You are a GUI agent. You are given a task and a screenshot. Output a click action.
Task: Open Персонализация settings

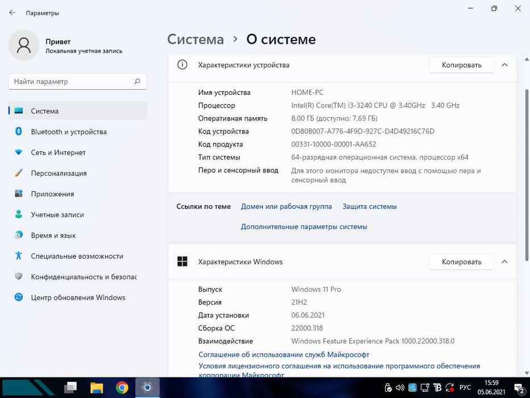[x=77, y=173]
